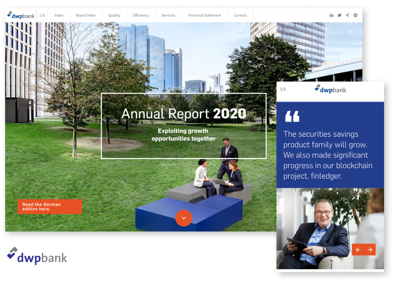Open the Index menu item
Viewport: 394px width, 282px height.
tap(59, 15)
